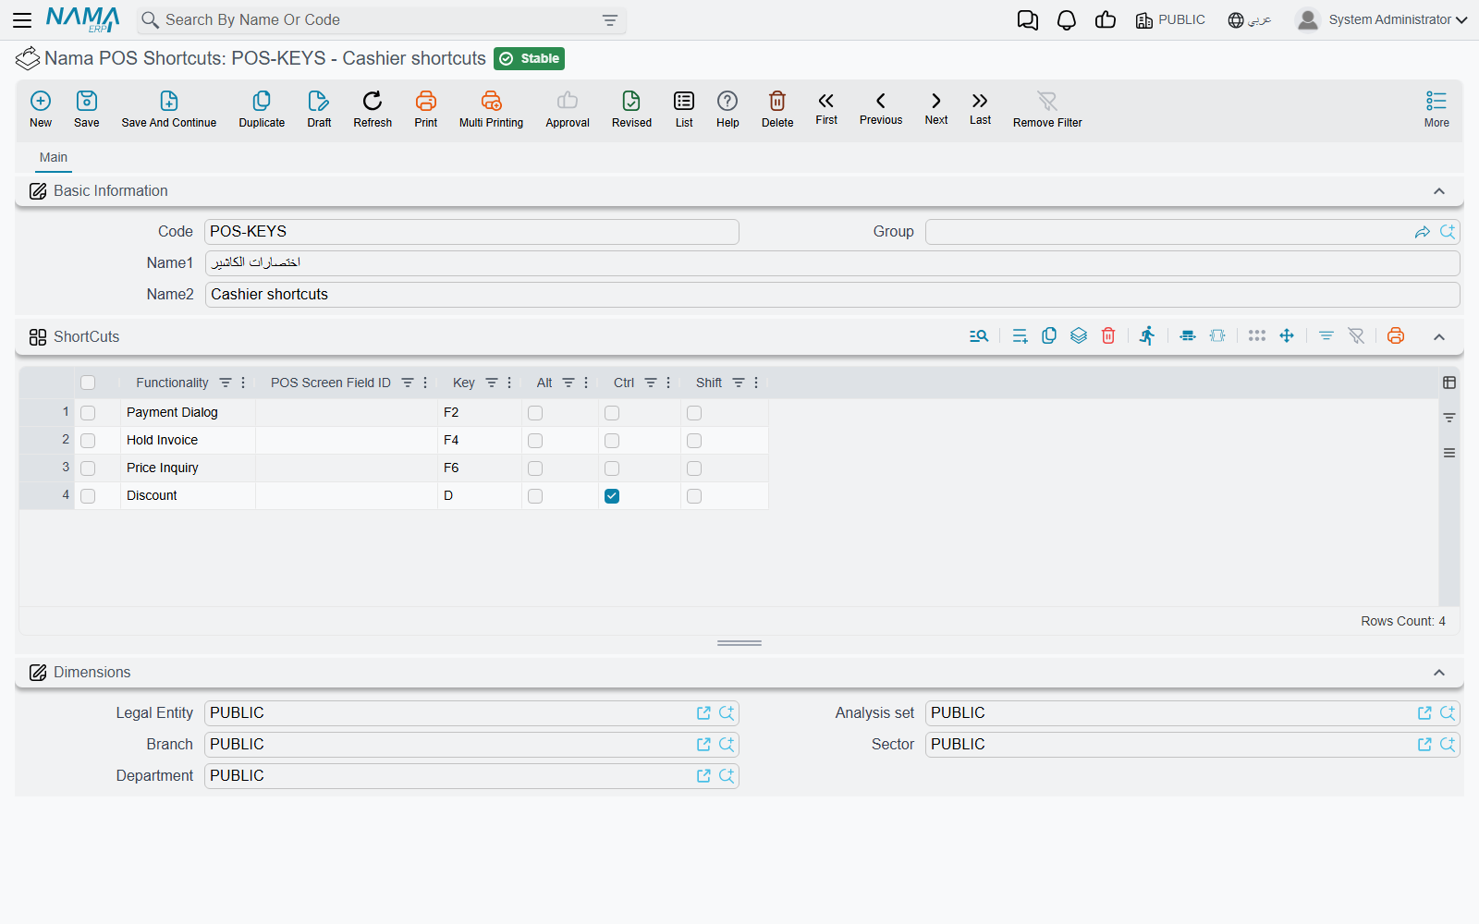Switch language to Arabic

click(x=1250, y=19)
